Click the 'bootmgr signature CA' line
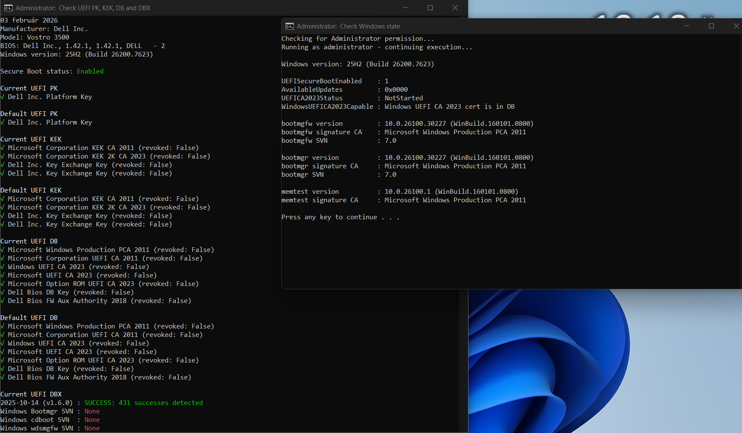742x433 pixels. click(x=404, y=166)
